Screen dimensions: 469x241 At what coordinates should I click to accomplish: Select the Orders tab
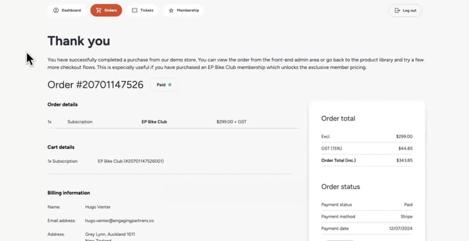[106, 10]
